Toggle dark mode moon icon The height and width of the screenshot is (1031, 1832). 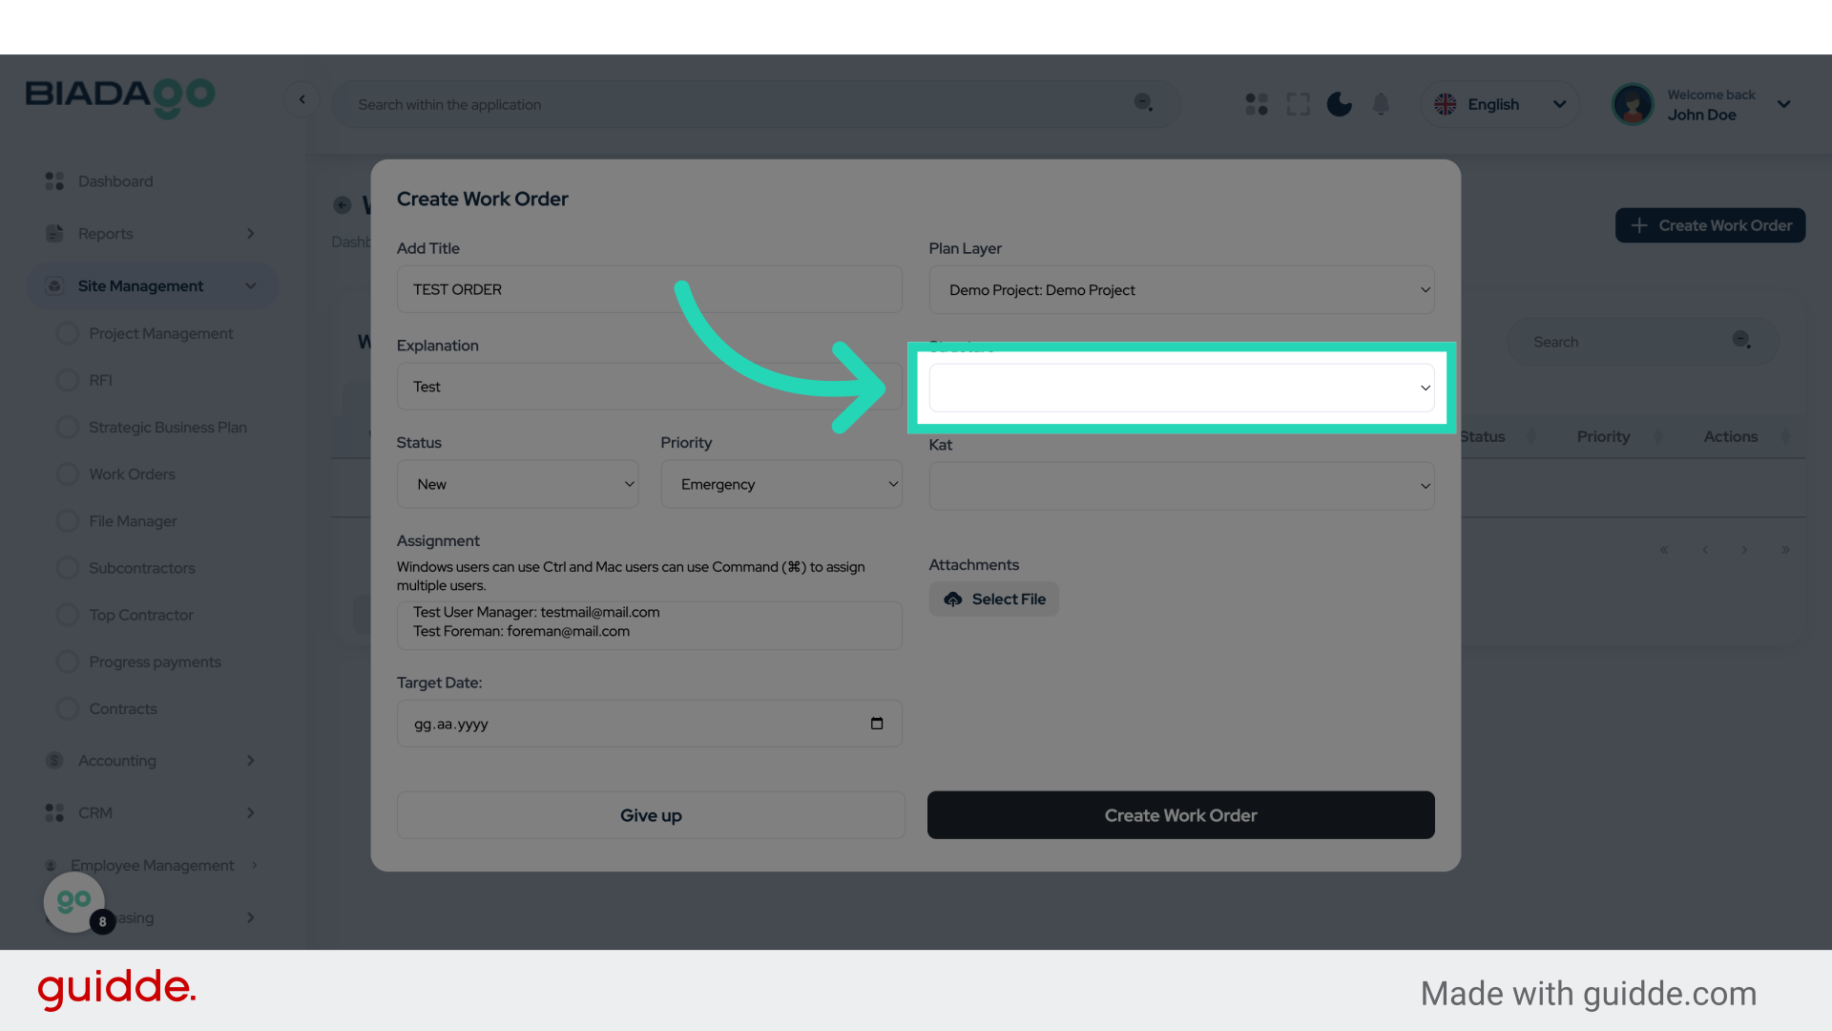coord(1339,104)
